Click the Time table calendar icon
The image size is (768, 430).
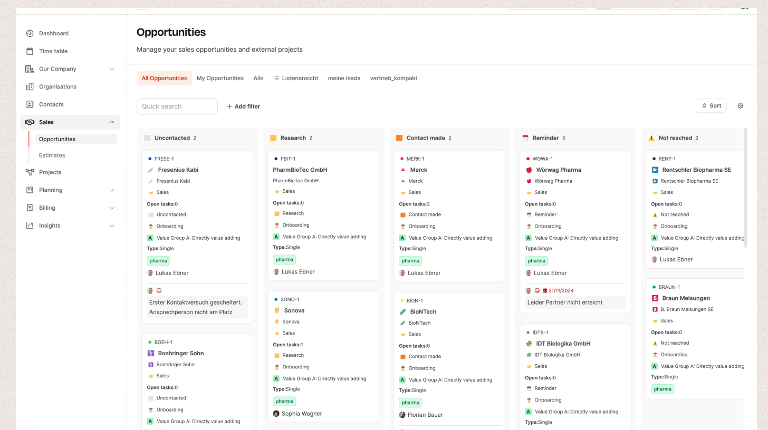[30, 51]
